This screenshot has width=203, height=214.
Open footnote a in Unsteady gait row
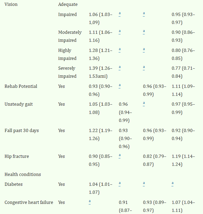pyautogui.click(x=144, y=104)
